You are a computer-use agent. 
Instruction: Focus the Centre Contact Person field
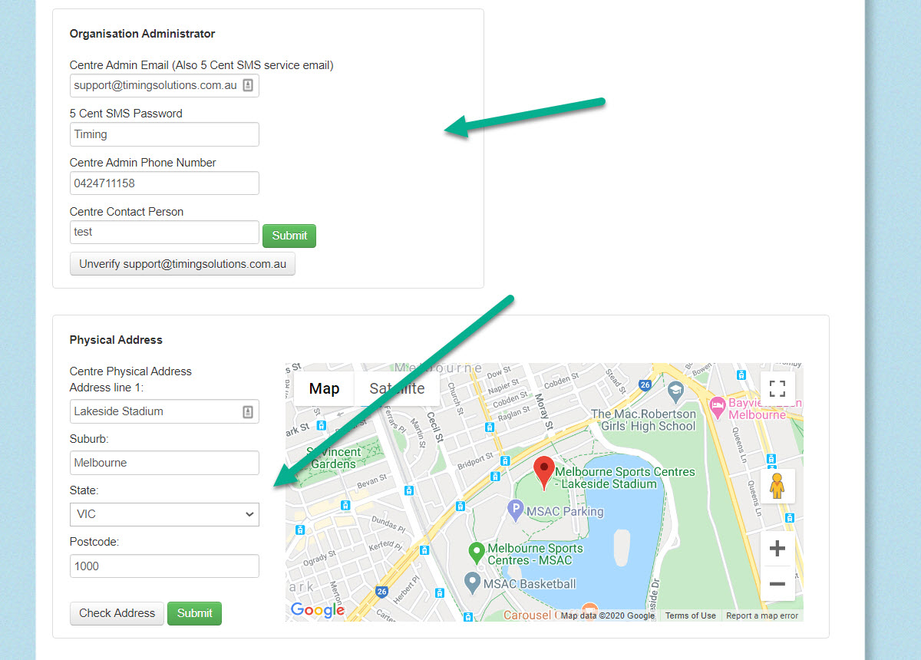tap(164, 233)
